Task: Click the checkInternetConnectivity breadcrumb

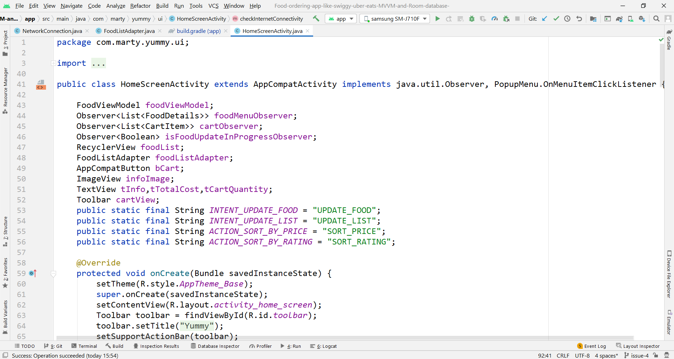Action: [268, 19]
